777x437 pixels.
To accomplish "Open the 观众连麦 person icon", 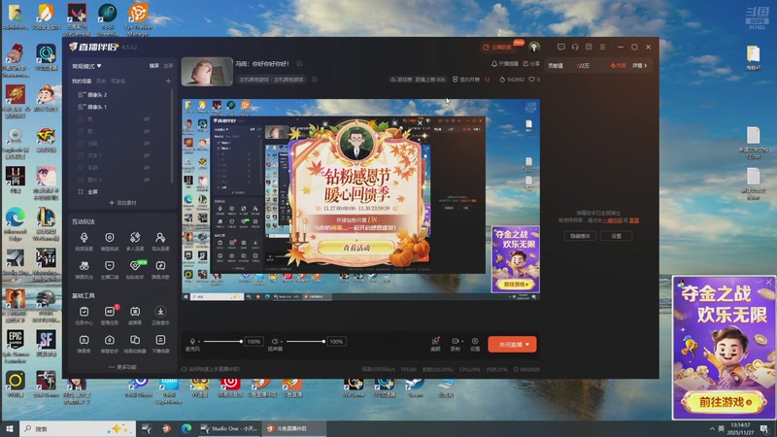I will pos(160,238).
